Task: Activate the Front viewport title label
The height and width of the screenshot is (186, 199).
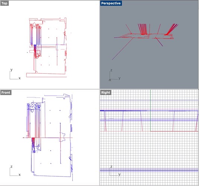Action: point(6,93)
